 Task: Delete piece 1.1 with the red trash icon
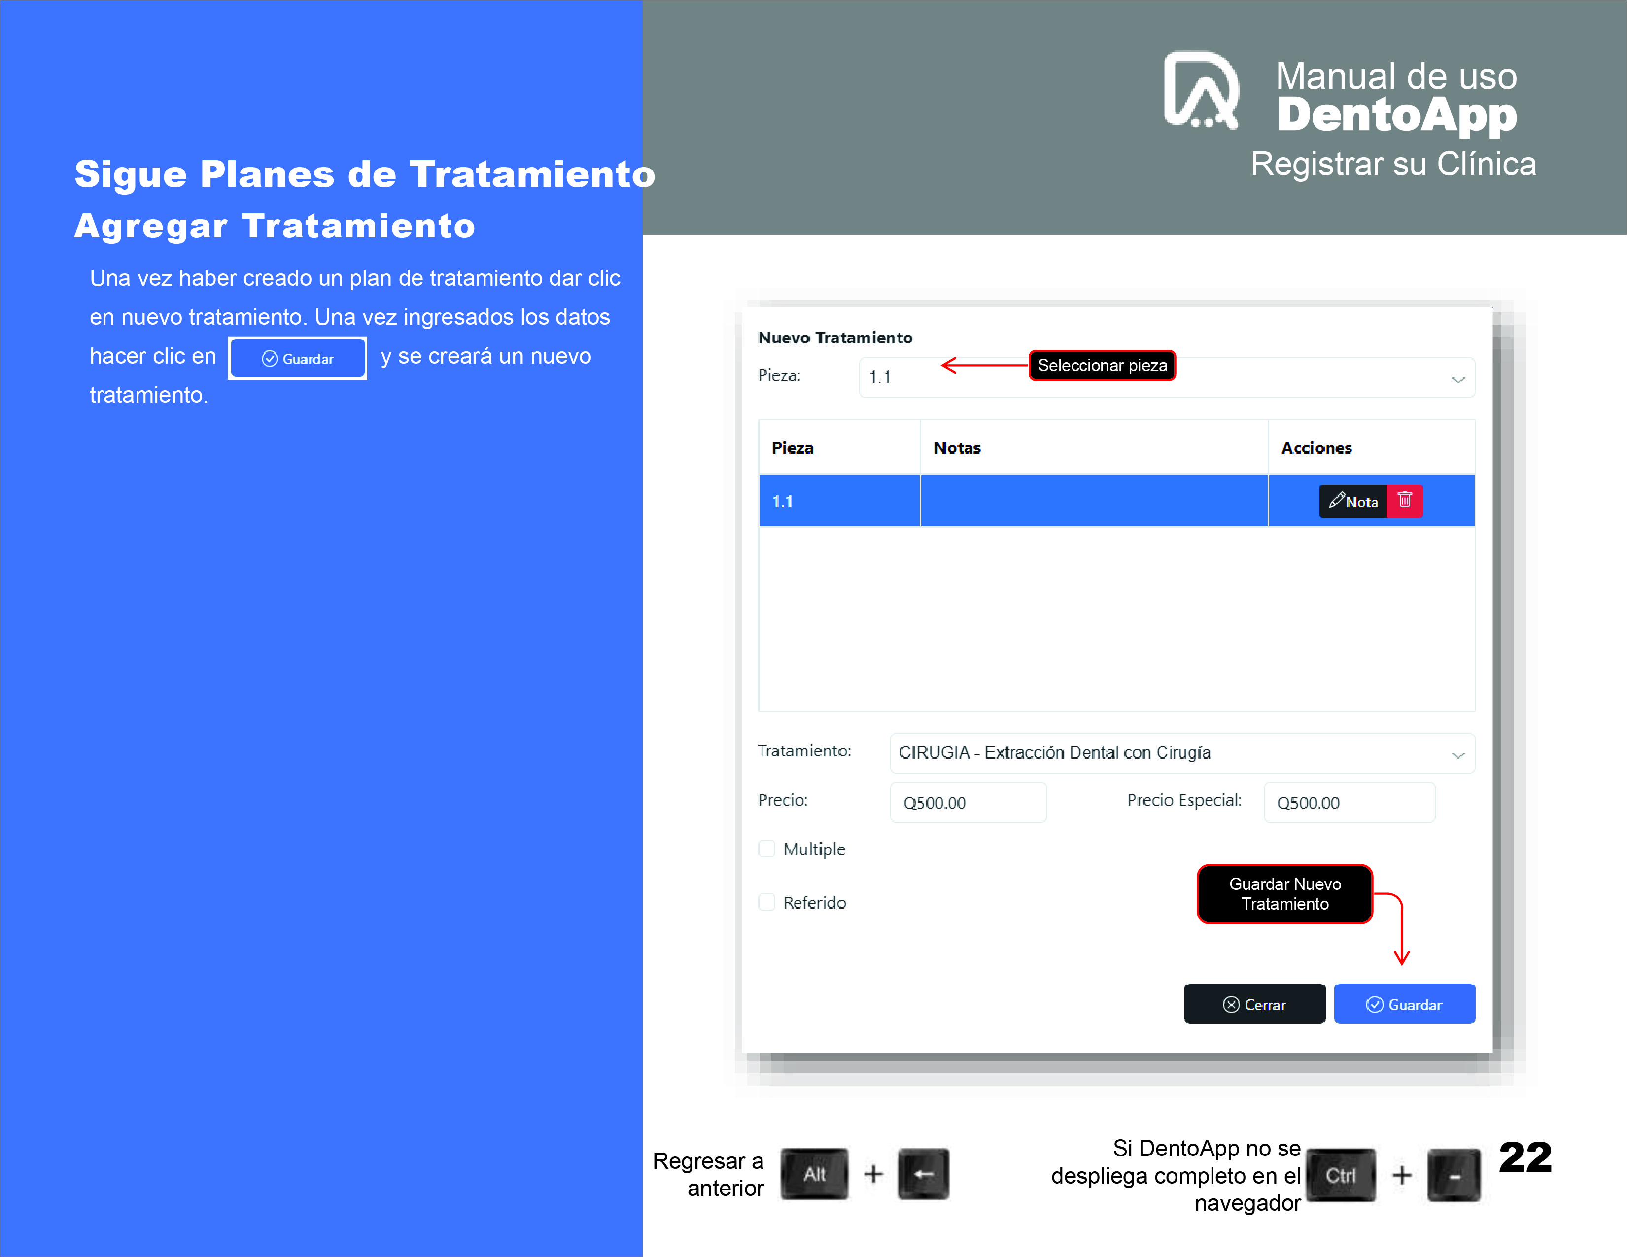1404,501
